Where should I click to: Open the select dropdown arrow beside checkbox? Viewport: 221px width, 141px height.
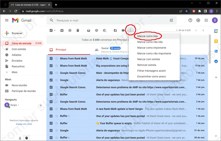(x=55, y=30)
